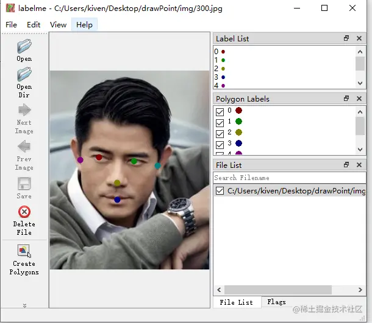This screenshot has height=323, width=372.
Task: Select the teal point near right ear
Action: [157, 166]
